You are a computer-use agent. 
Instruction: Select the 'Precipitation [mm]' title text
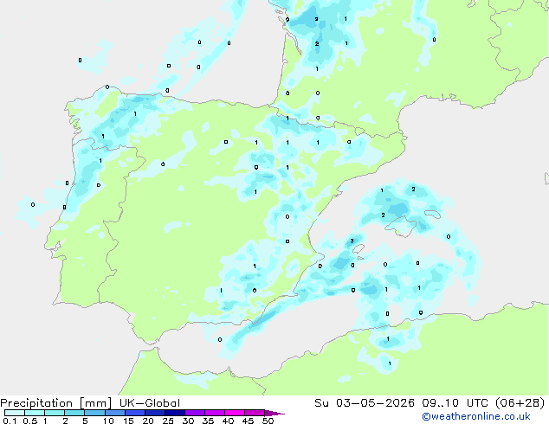(56, 403)
